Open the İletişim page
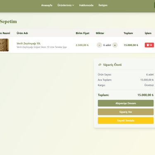This screenshot has height=155, width=155. tap(103, 5)
